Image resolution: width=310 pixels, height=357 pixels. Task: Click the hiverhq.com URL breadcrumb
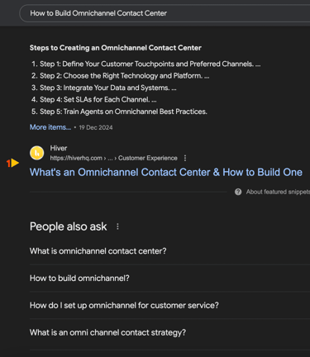tap(113, 158)
